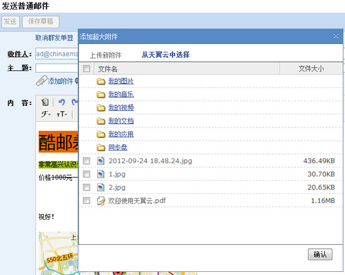Switch to the 从天翼云中选择 tab
Screen dimensions: 345x275
tap(166, 55)
